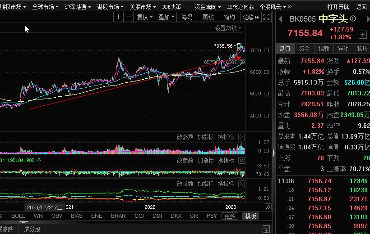Viewport: 370px width, 234px height.
Task: Click 打开导航 button
Action: (338, 7)
